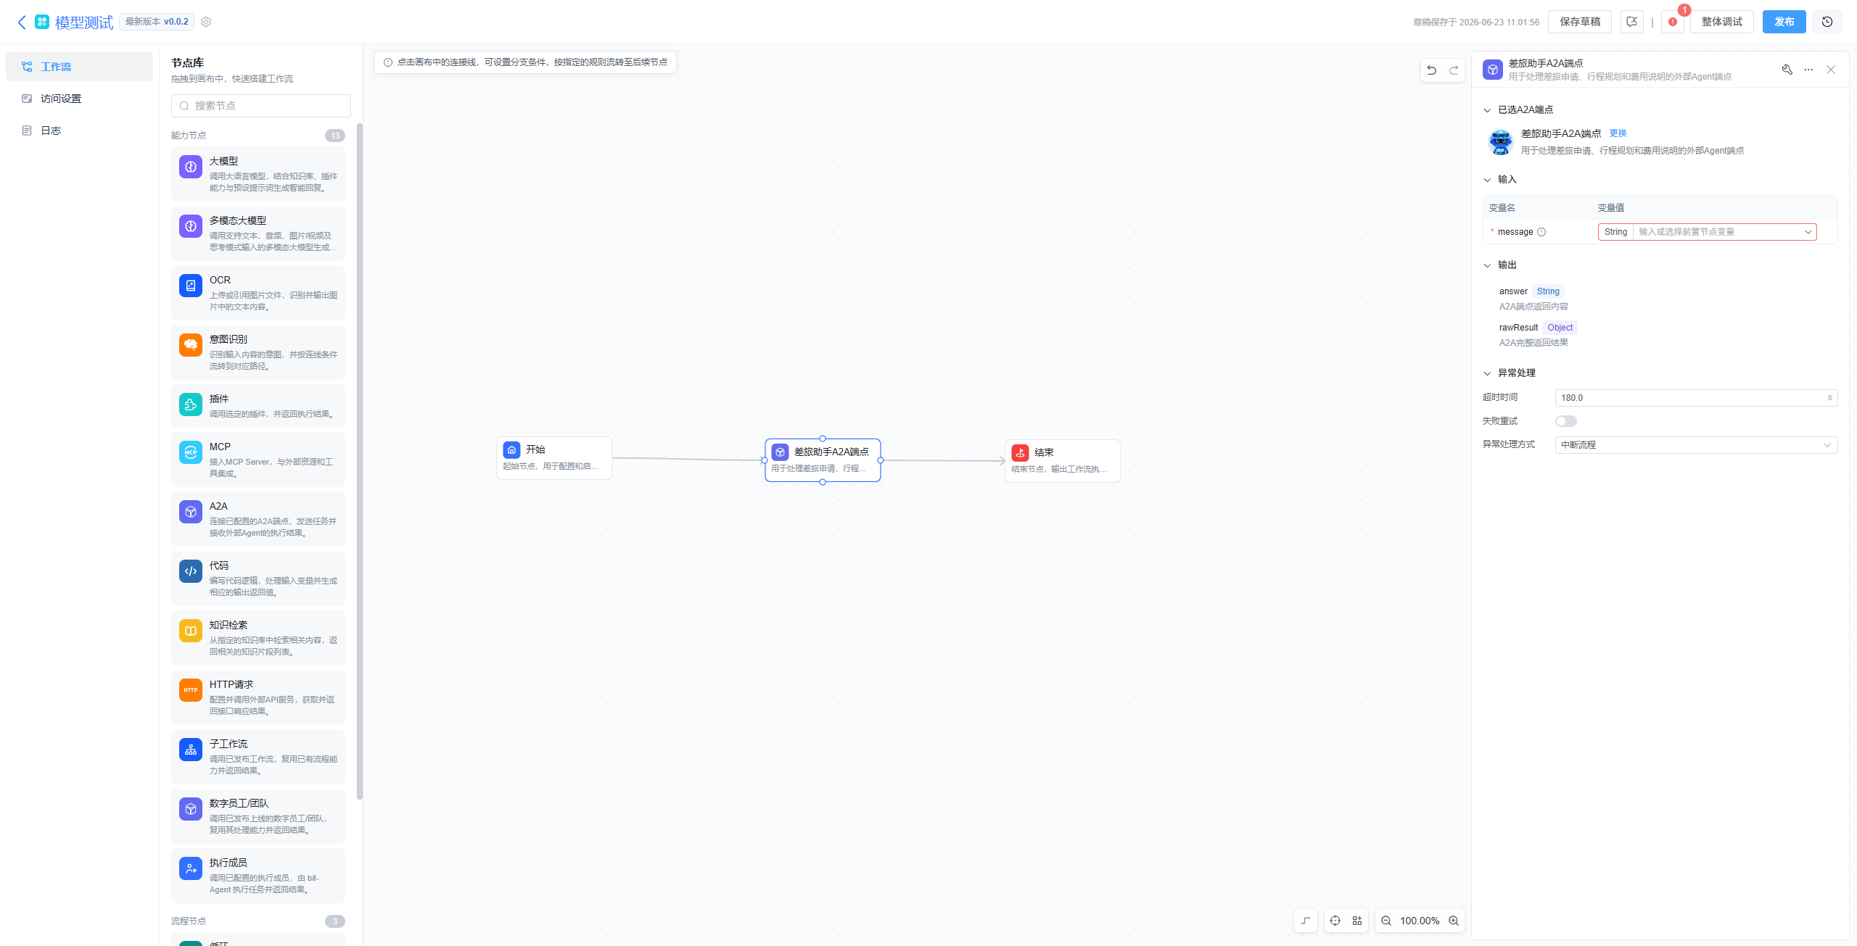Viewport: 1857px width, 946px height.
Task: Click the 发布 button
Action: tap(1784, 22)
